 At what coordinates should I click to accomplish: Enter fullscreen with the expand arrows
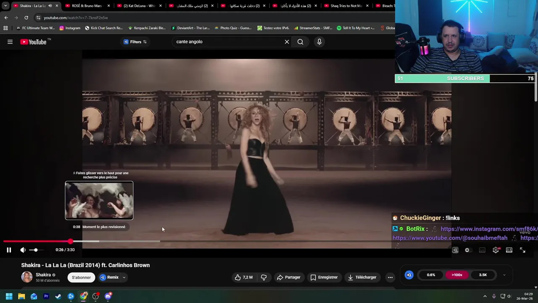522,250
